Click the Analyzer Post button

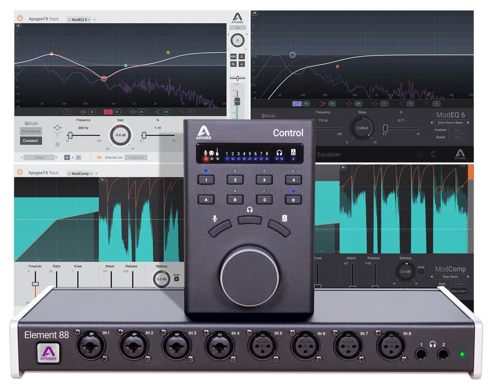[458, 130]
